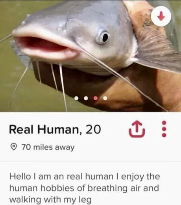Select the second photo indicator dot
The width and height of the screenshot is (181, 205).
pos(86,98)
